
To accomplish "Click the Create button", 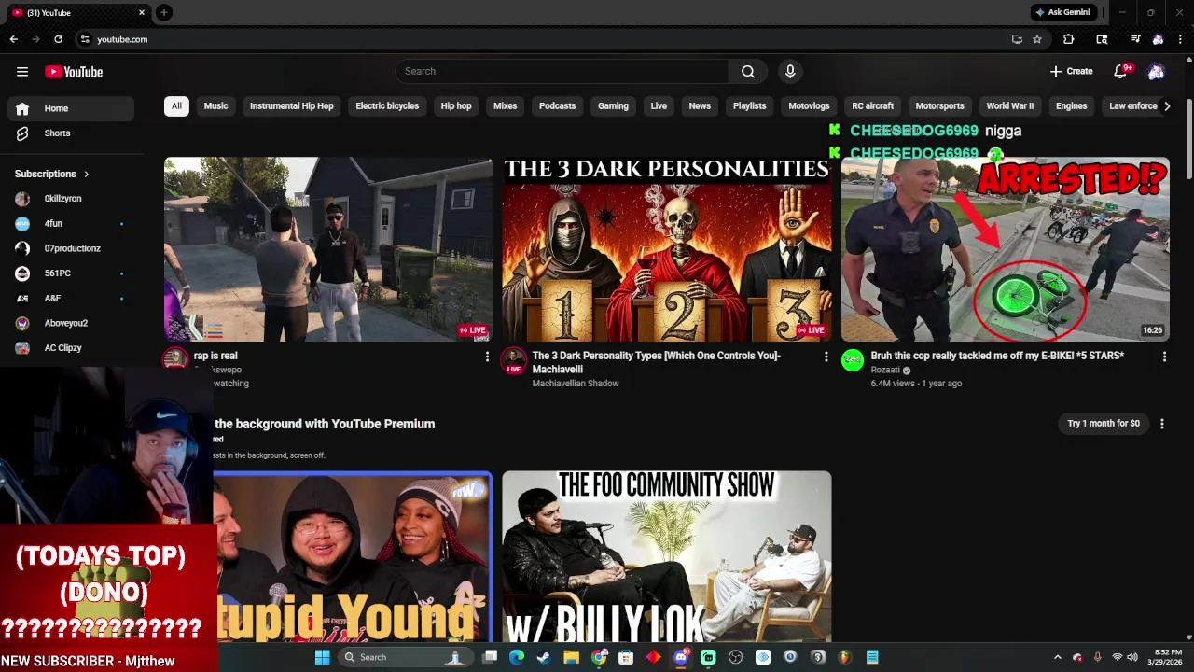I will (1071, 71).
